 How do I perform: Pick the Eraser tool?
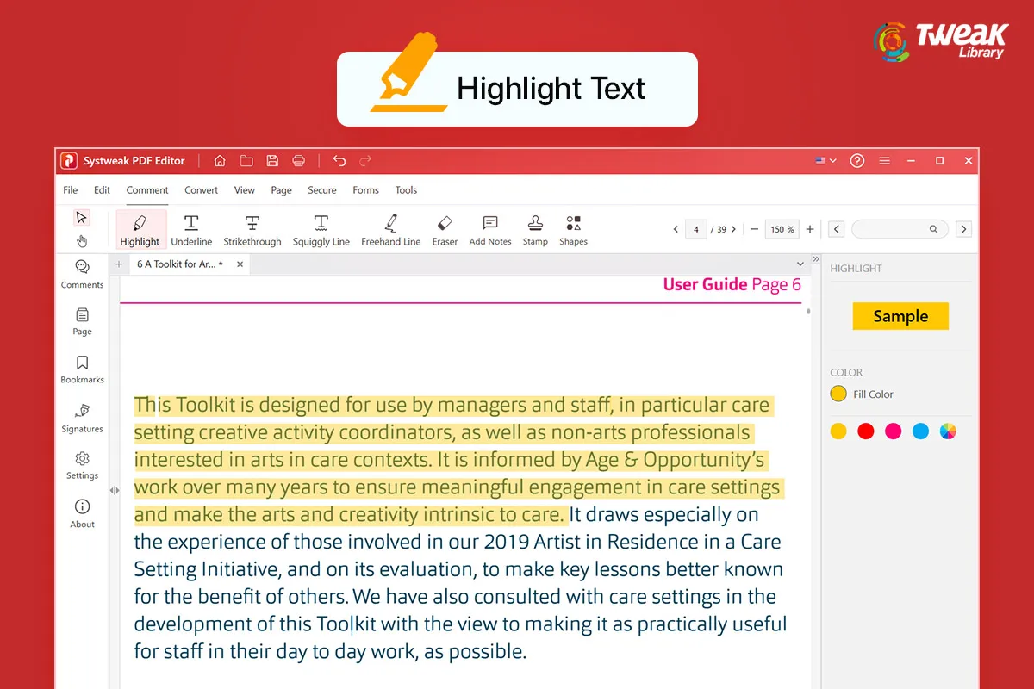(x=445, y=228)
